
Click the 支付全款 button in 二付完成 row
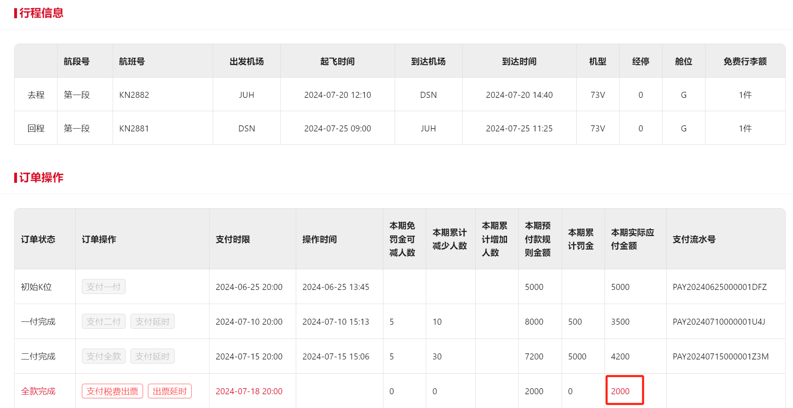click(103, 356)
